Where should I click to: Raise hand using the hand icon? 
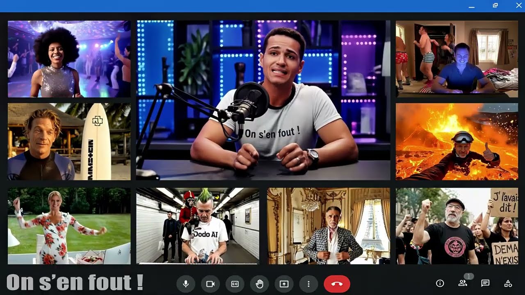(x=260, y=284)
